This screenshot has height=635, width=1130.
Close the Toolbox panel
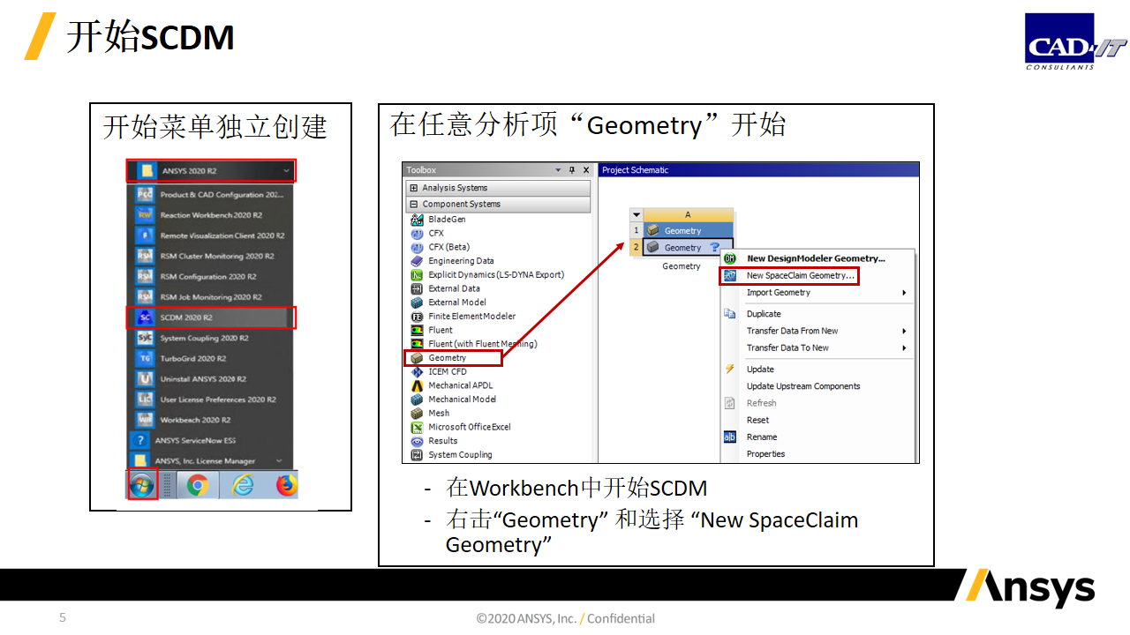tap(586, 170)
